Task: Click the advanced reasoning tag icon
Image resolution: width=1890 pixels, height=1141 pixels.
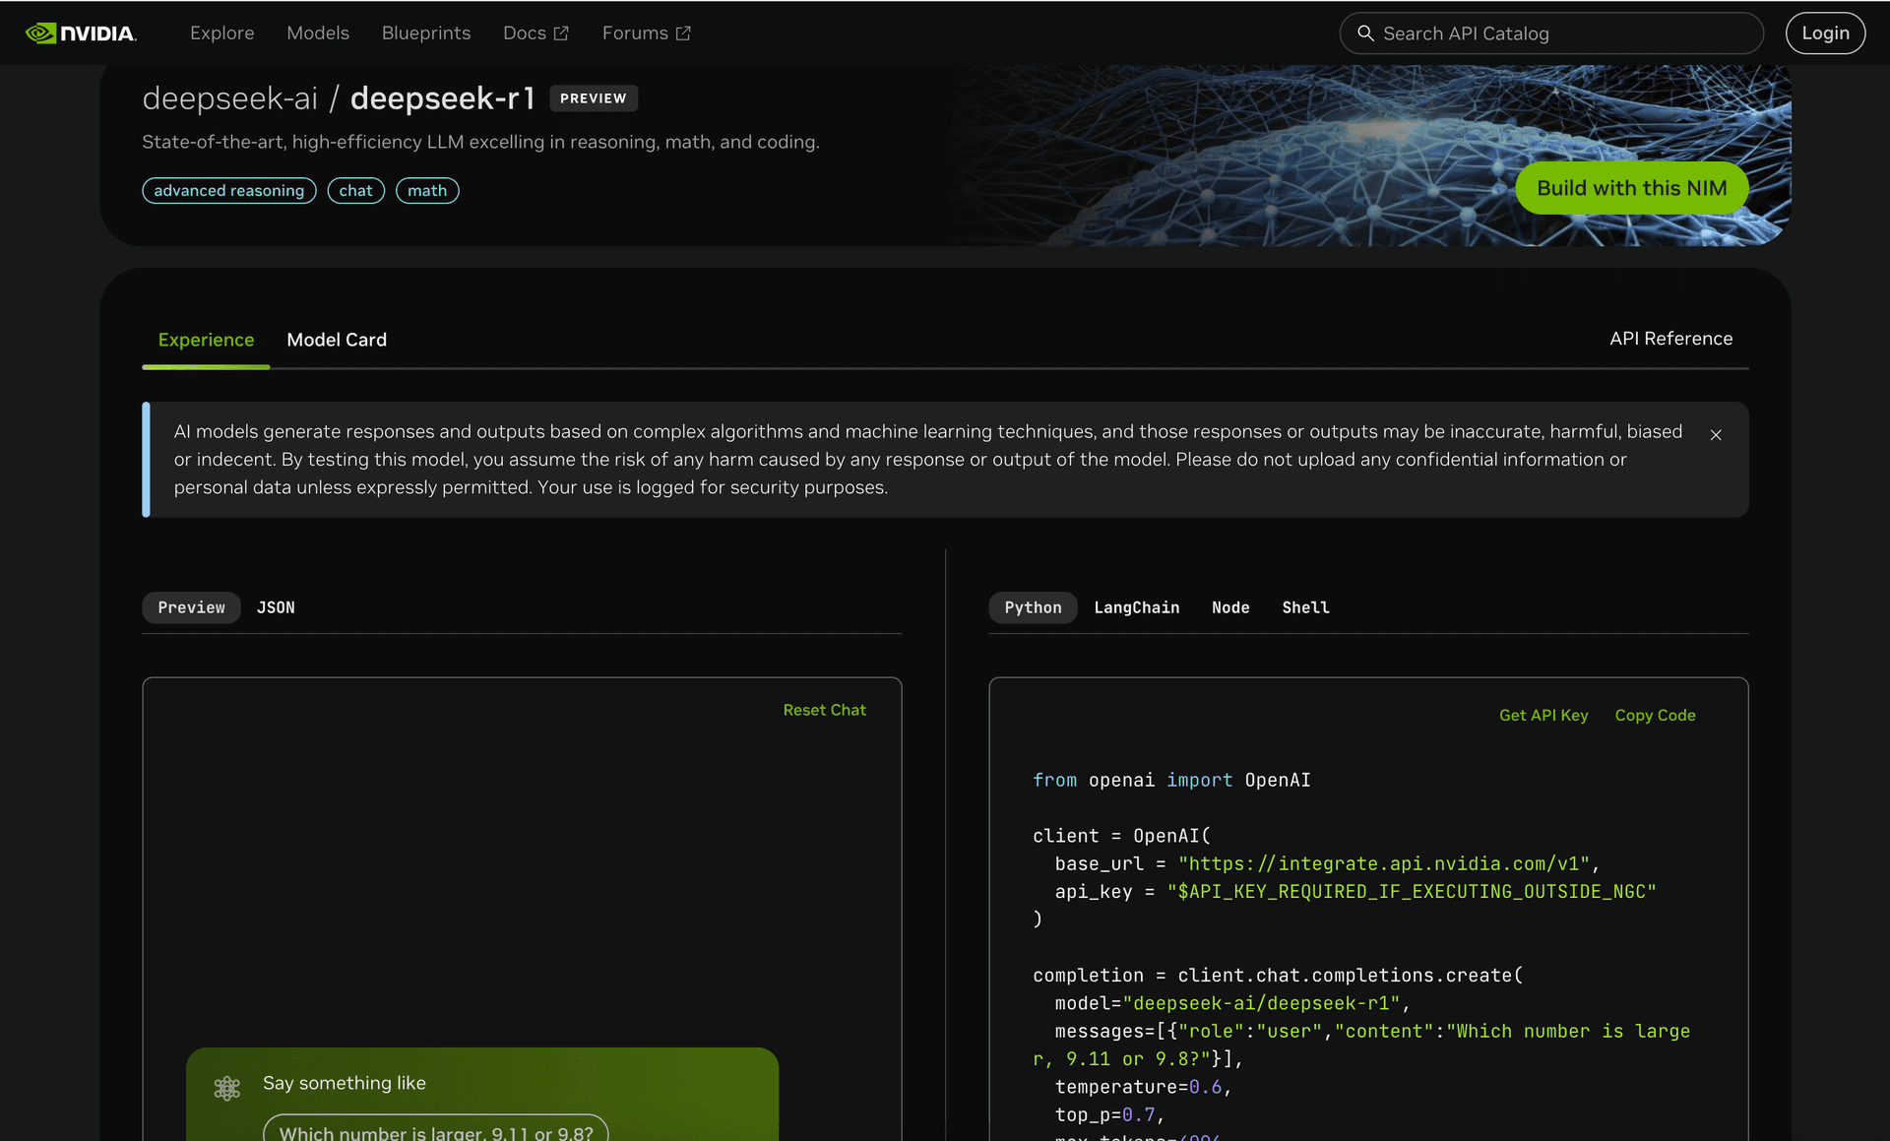Action: pos(228,189)
